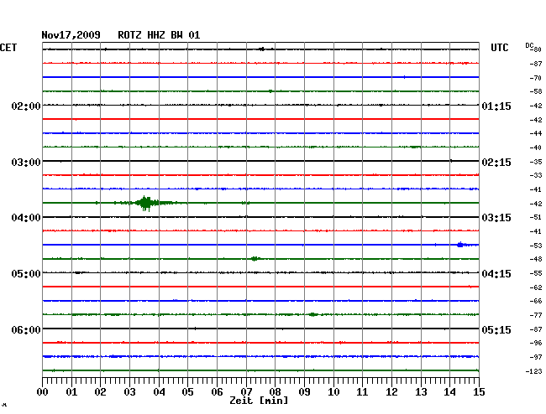Click the DC offset value -44
546x414 pixels.
pos(536,133)
